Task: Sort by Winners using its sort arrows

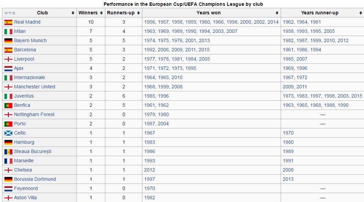Action: pyautogui.click(x=101, y=13)
